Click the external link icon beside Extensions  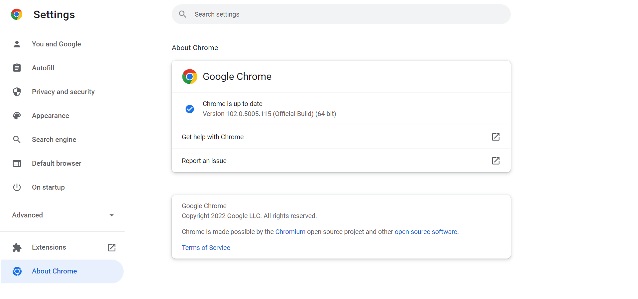point(112,248)
